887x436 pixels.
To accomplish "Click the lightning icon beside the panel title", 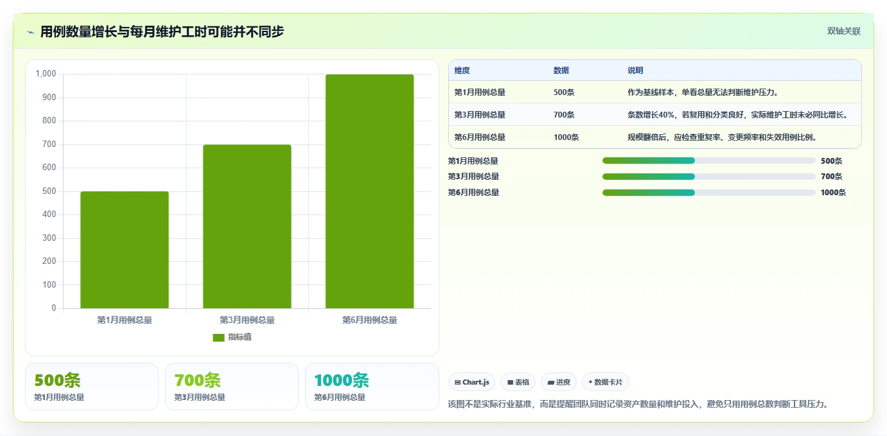I will pos(30,32).
